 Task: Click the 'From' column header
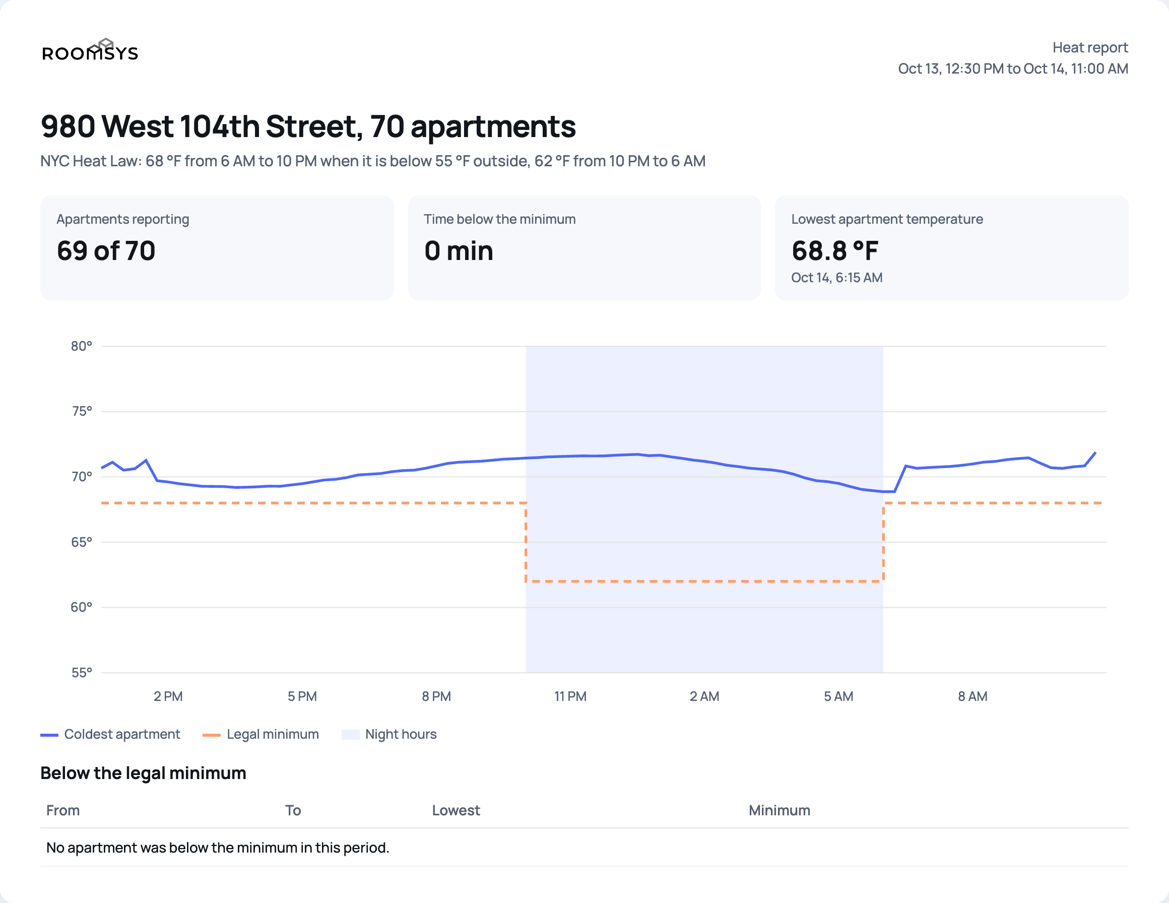(63, 810)
